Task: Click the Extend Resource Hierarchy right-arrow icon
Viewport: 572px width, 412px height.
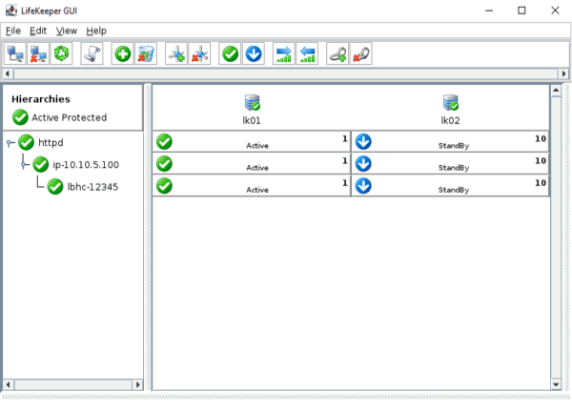Action: pos(283,54)
